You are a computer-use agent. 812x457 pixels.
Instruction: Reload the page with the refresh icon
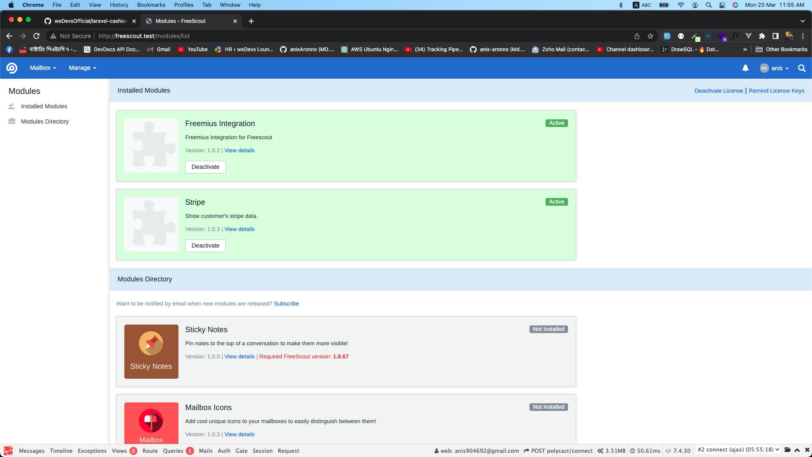point(36,36)
